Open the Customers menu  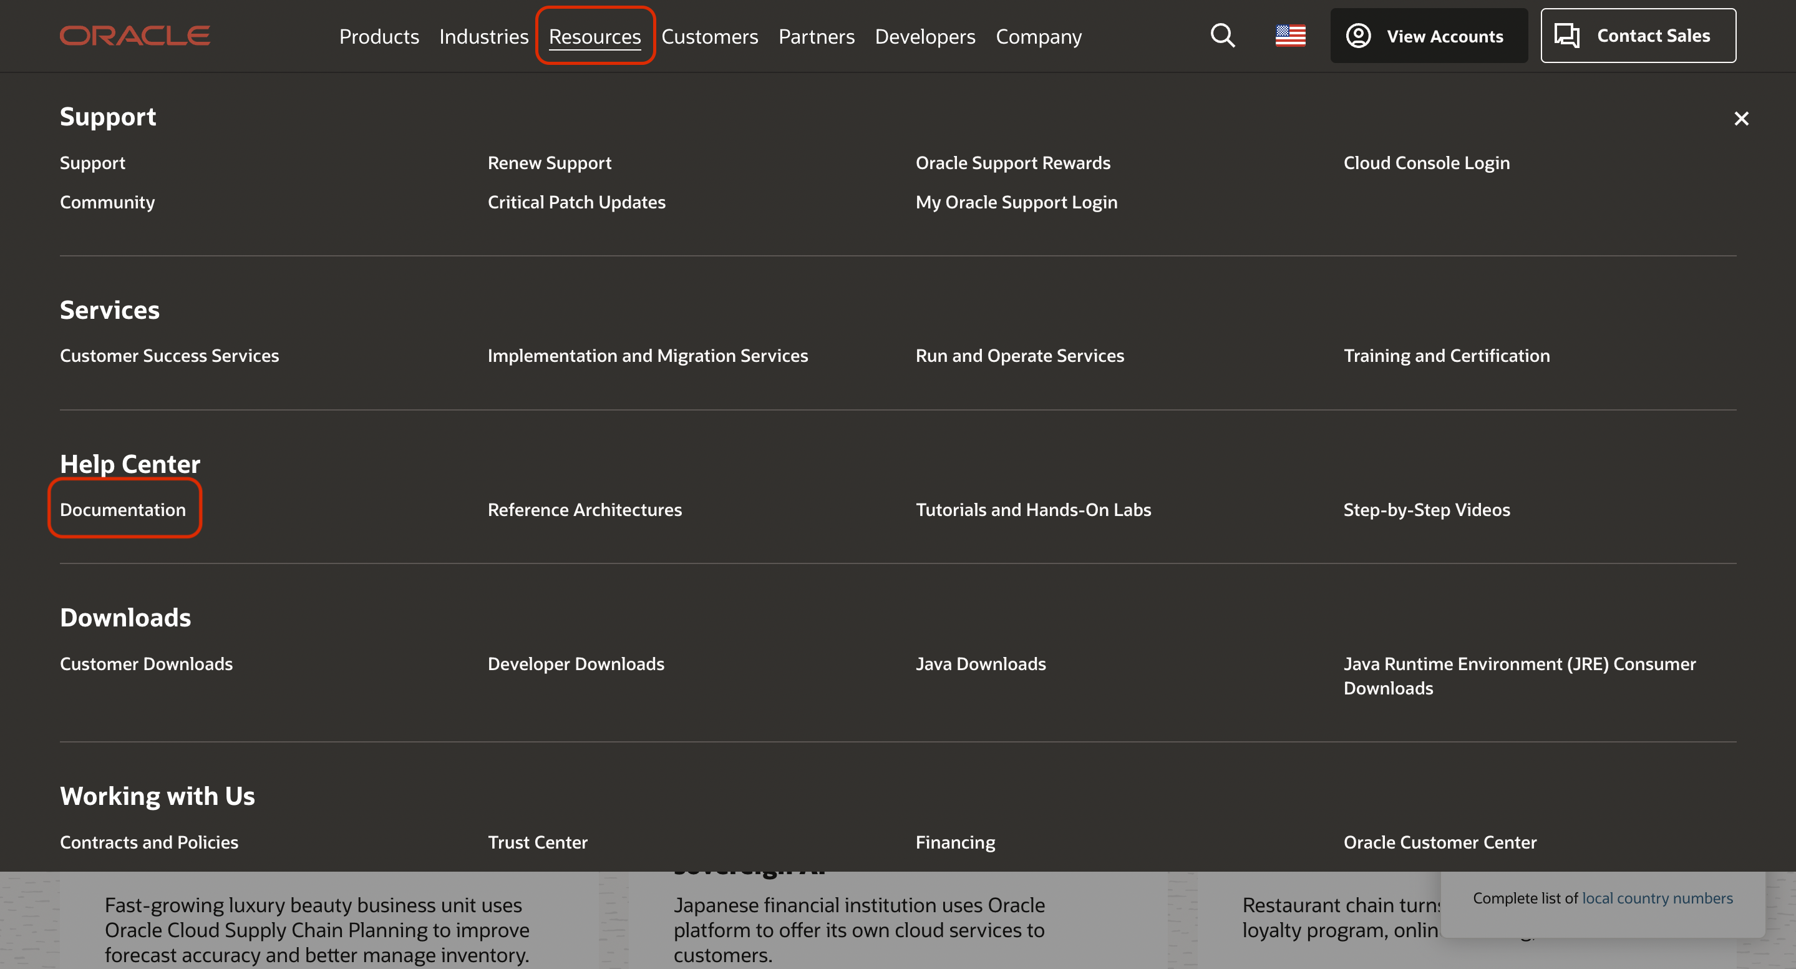(709, 36)
